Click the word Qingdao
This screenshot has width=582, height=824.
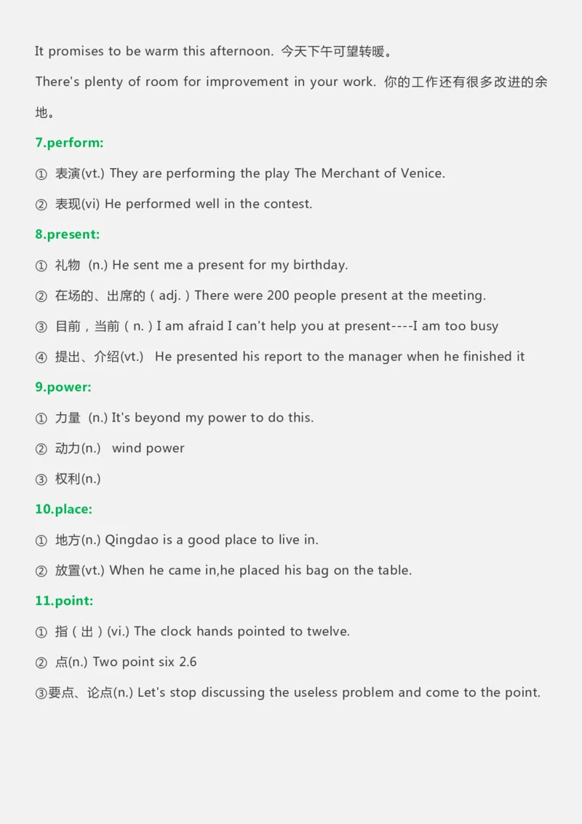[x=132, y=540]
